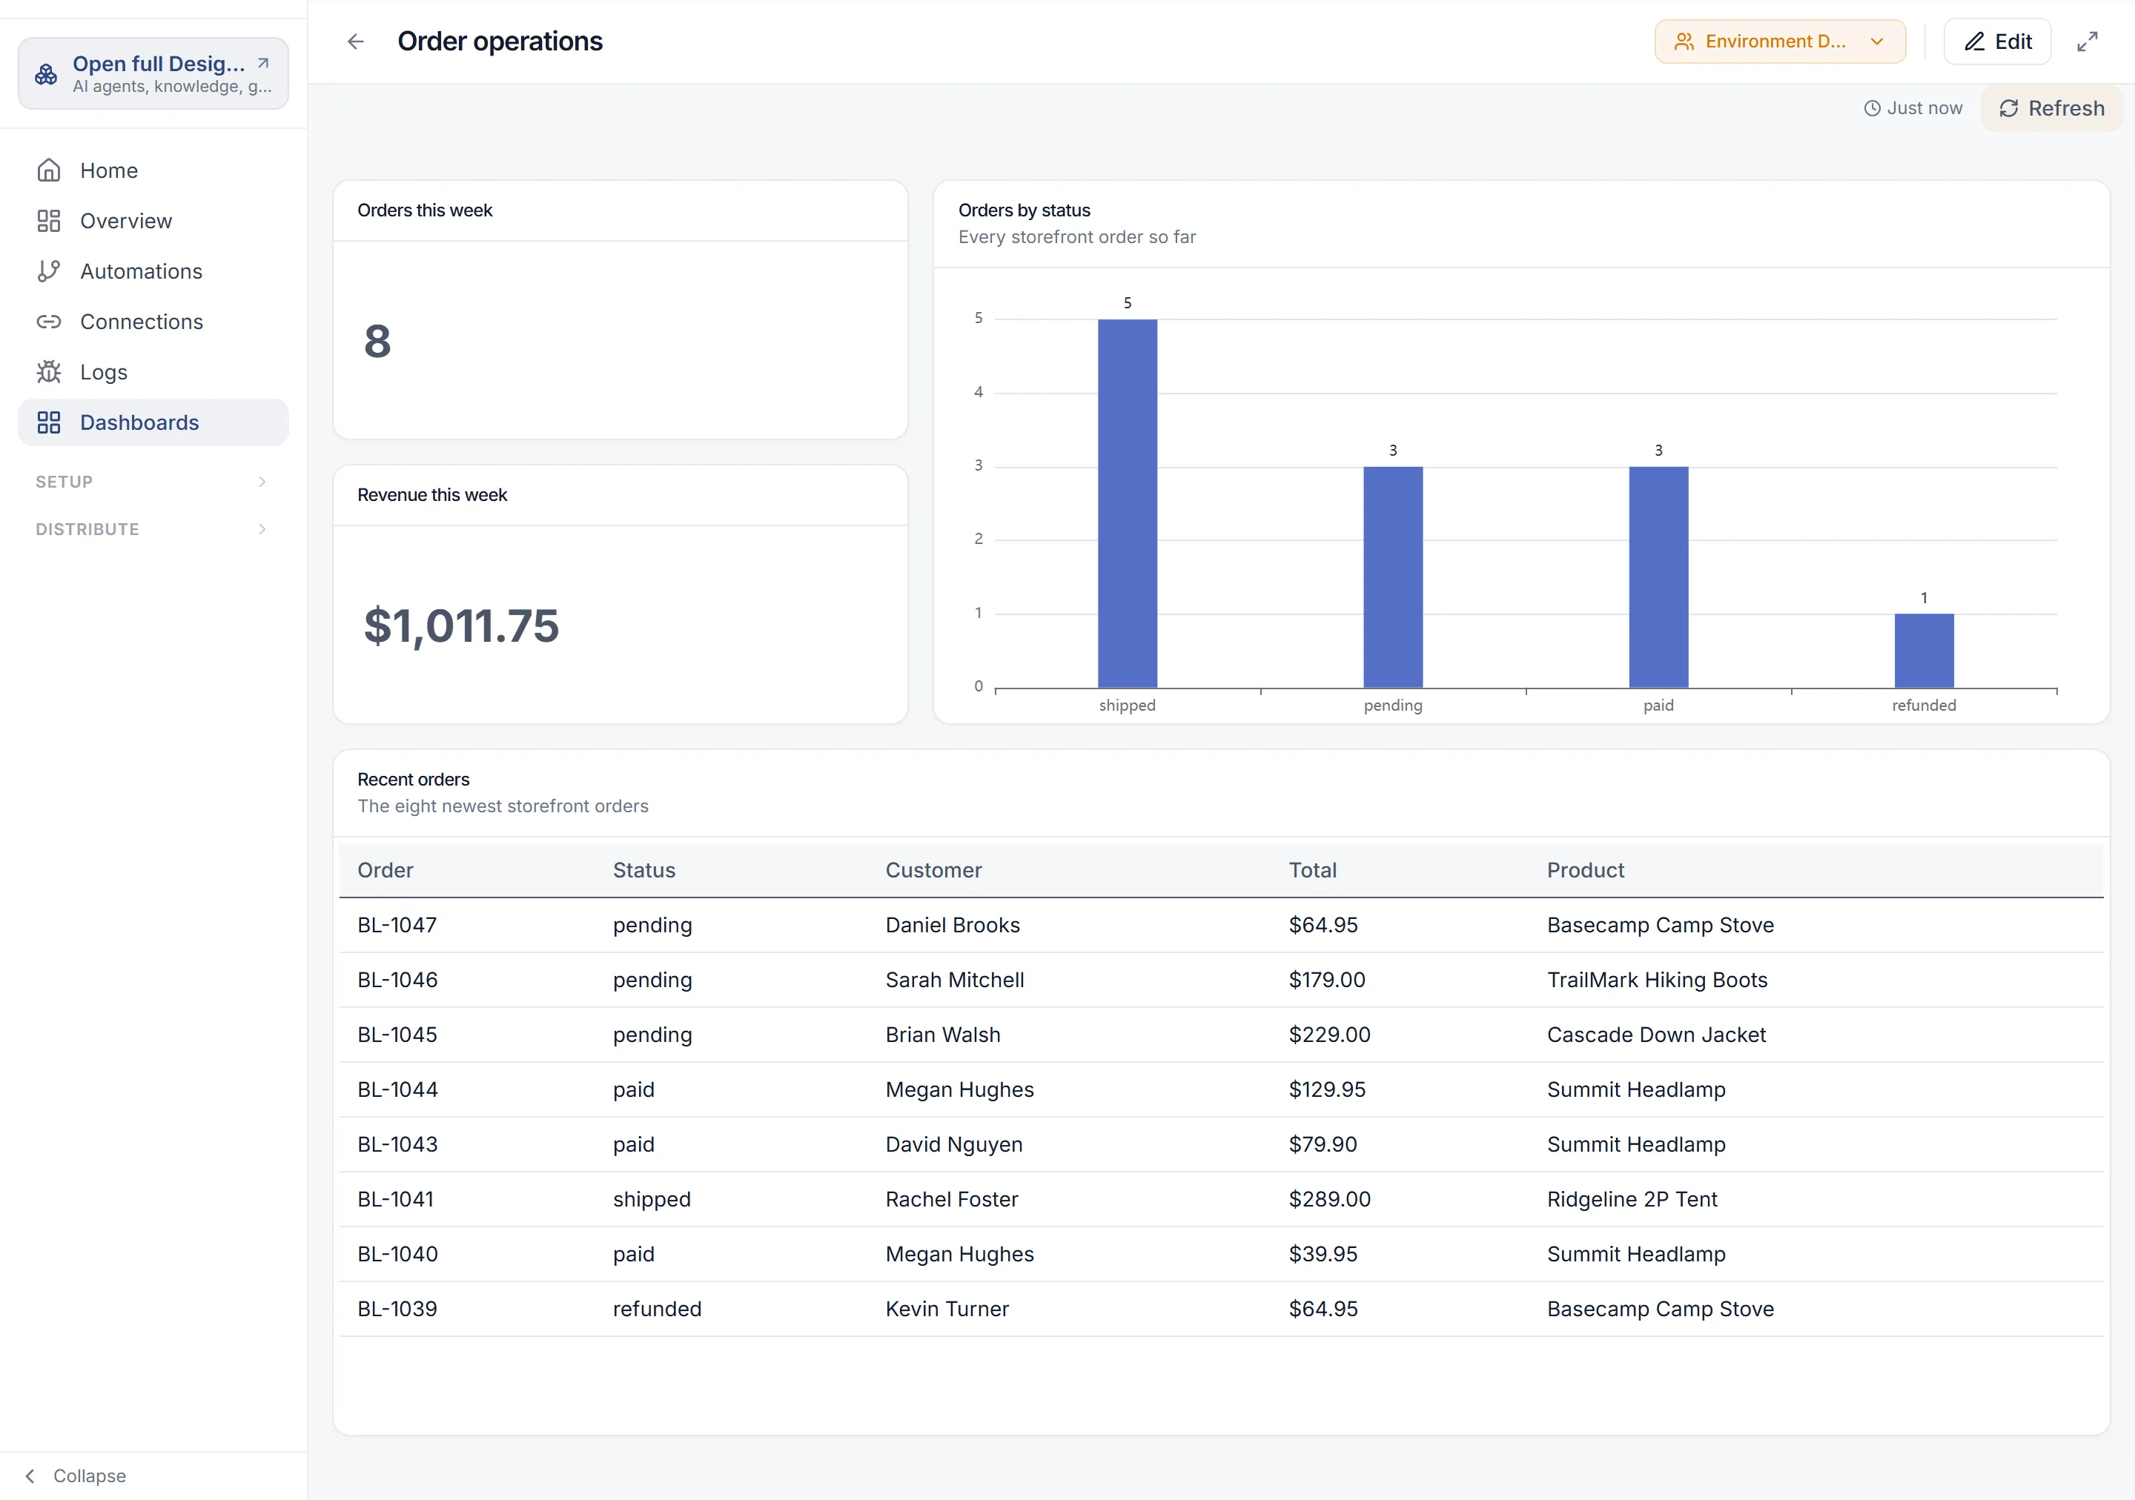Click Ridgeline 2P Tent product
This screenshot has width=2135, height=1500.
pos(1632,1200)
